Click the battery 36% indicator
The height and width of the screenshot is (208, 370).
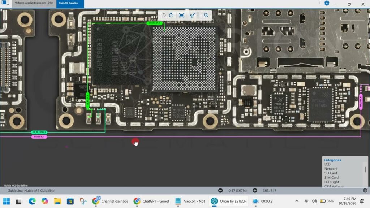(327, 201)
